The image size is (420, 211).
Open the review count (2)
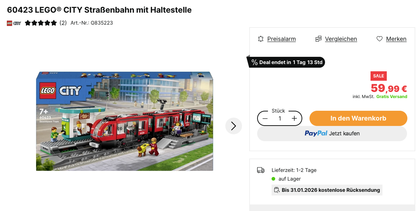(x=63, y=23)
